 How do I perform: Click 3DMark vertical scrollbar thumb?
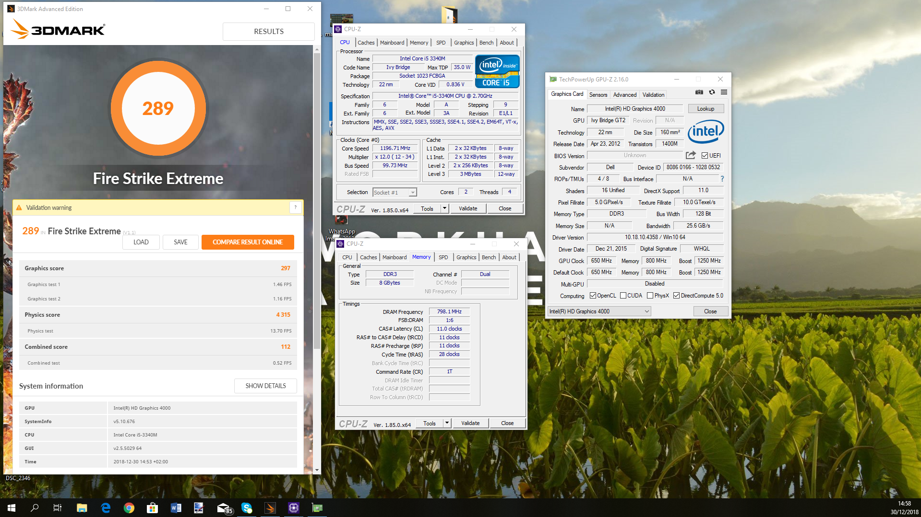point(317,201)
